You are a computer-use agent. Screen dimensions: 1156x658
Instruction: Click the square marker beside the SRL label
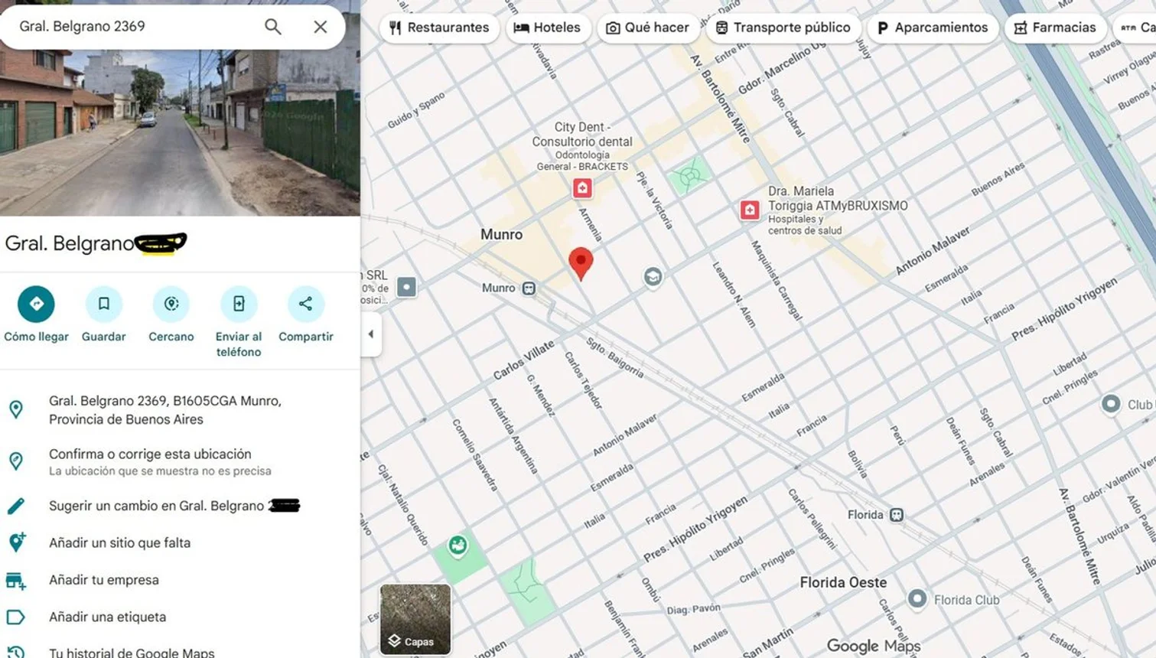point(406,288)
